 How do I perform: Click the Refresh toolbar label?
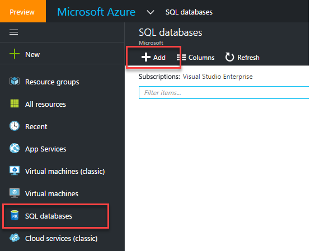(248, 58)
